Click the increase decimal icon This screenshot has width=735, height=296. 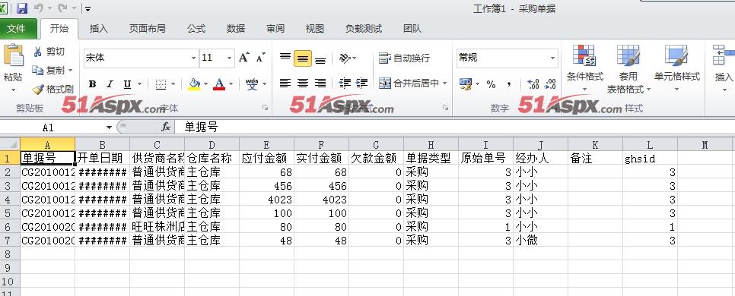533,84
